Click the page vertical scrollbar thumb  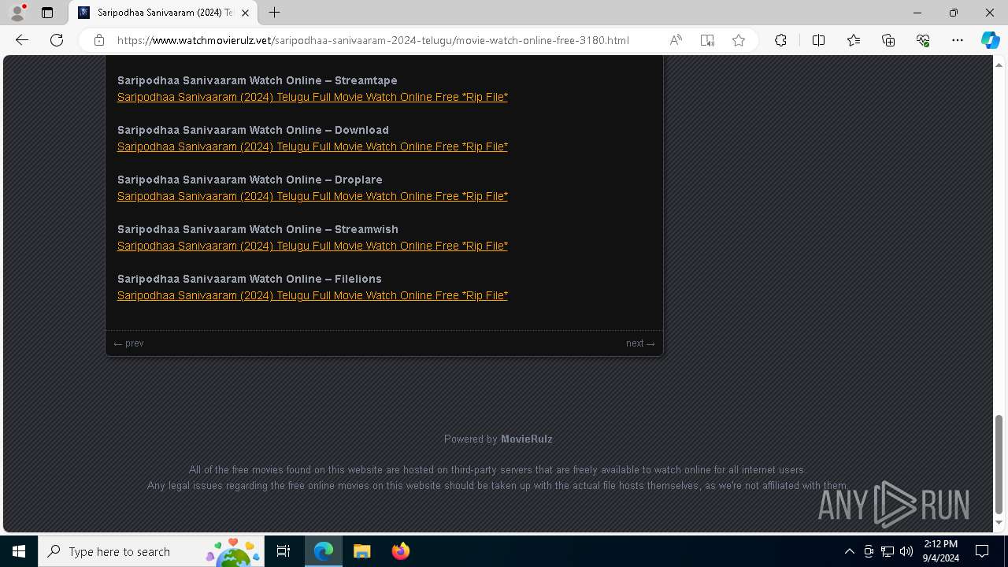[x=999, y=464]
